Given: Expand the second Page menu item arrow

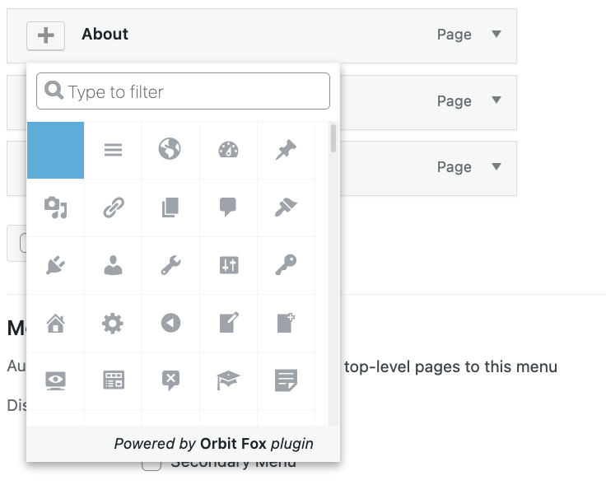Looking at the screenshot, I should [x=496, y=100].
